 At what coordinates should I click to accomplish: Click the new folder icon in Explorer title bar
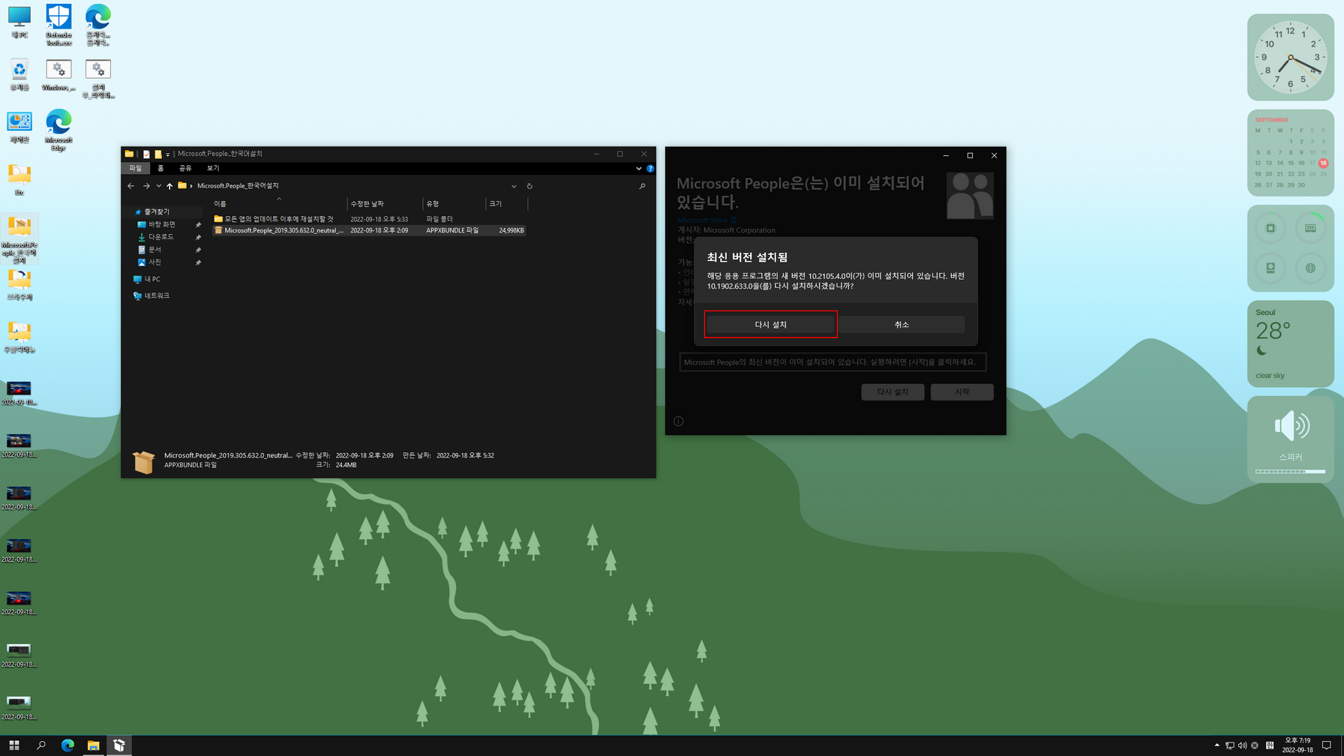(x=157, y=154)
